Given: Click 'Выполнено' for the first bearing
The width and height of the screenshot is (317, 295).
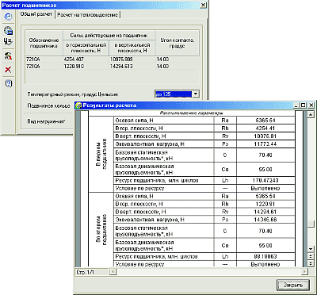Looking at the screenshot, I should tap(265, 189).
